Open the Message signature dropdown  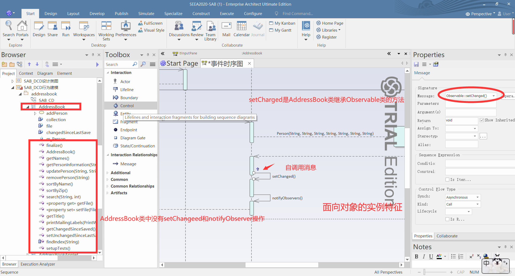494,96
